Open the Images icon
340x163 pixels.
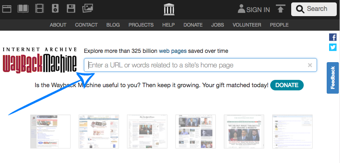pos(88,8)
